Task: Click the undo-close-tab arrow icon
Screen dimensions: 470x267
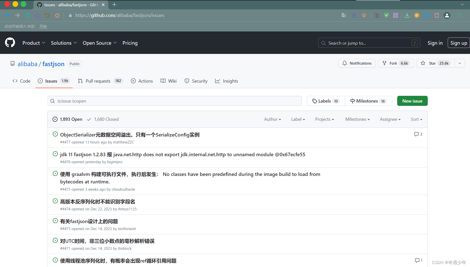Action: coord(47,15)
